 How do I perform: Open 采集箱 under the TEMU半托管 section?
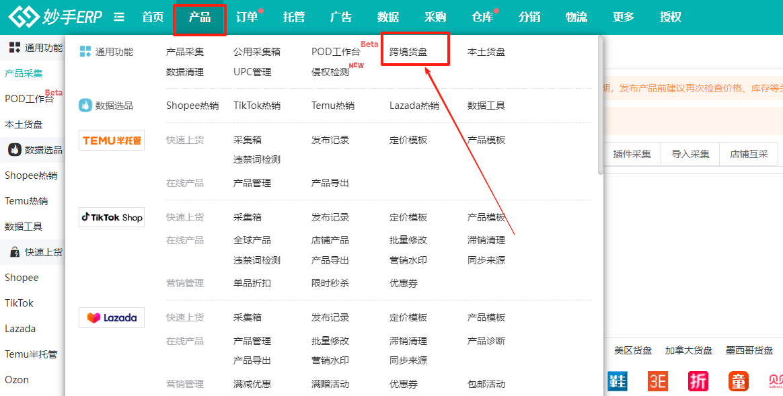coord(247,141)
